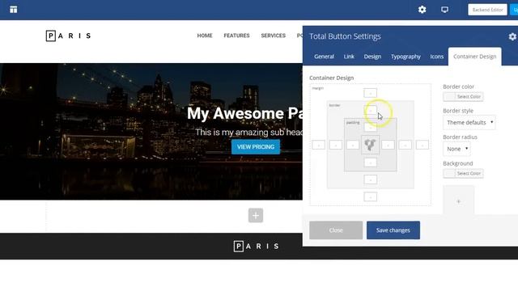Open Total Button Settings panel gear
The height and width of the screenshot is (291, 518).
pyautogui.click(x=512, y=36)
